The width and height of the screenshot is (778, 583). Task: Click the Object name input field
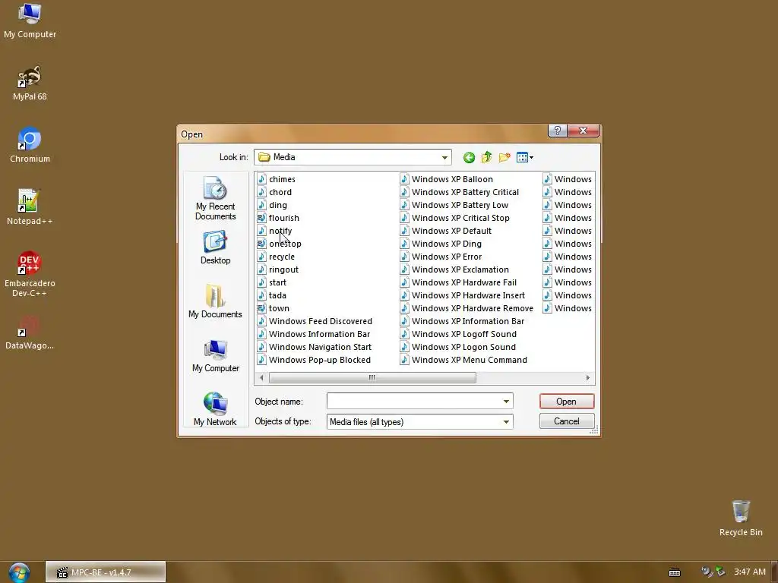413,401
